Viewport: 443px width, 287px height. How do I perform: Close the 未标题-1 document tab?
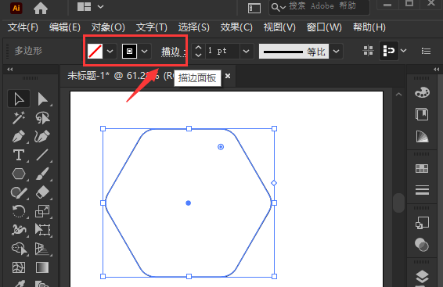pyautogui.click(x=228, y=76)
